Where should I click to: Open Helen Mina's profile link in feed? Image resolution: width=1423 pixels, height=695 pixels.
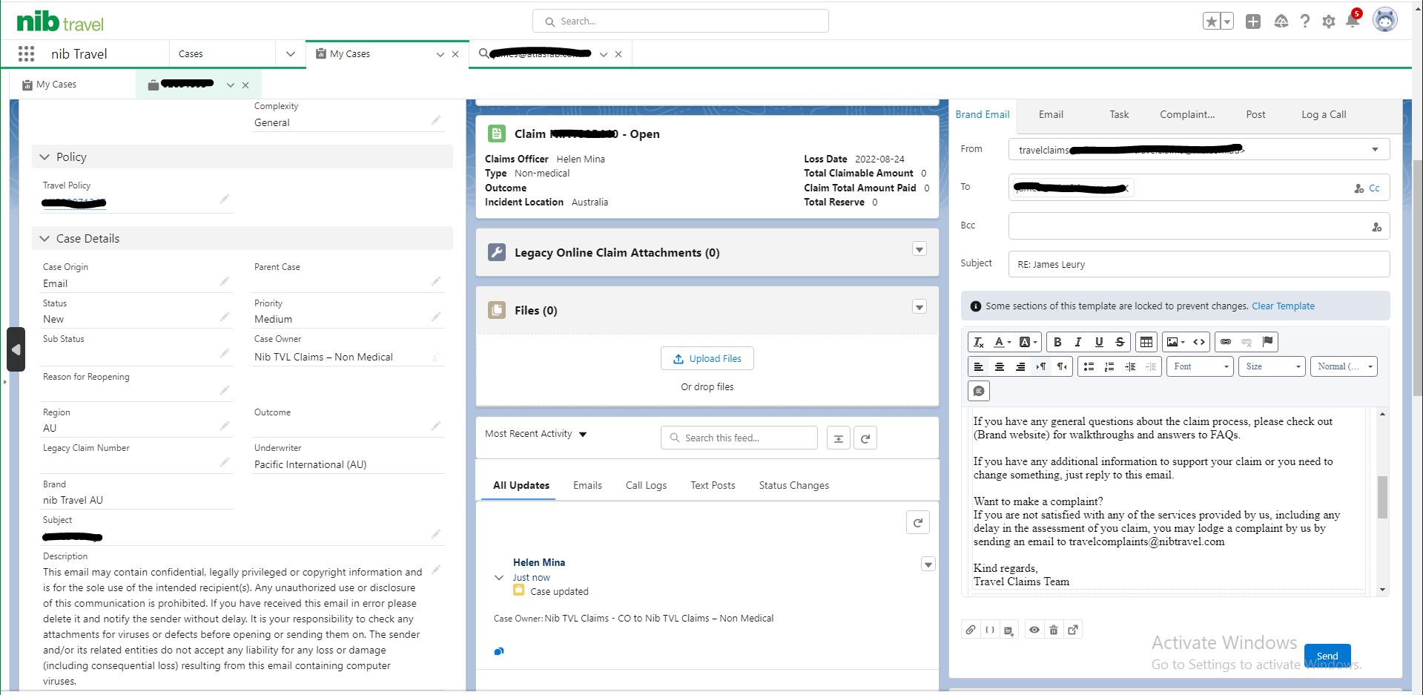tap(539, 562)
